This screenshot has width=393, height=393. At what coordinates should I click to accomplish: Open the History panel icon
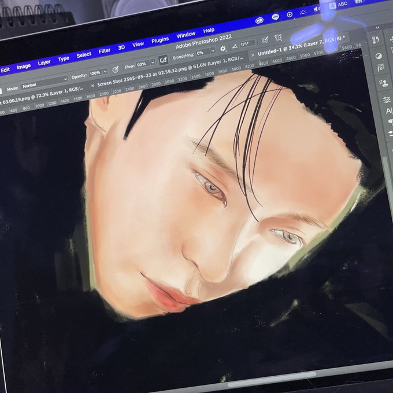tap(376, 40)
